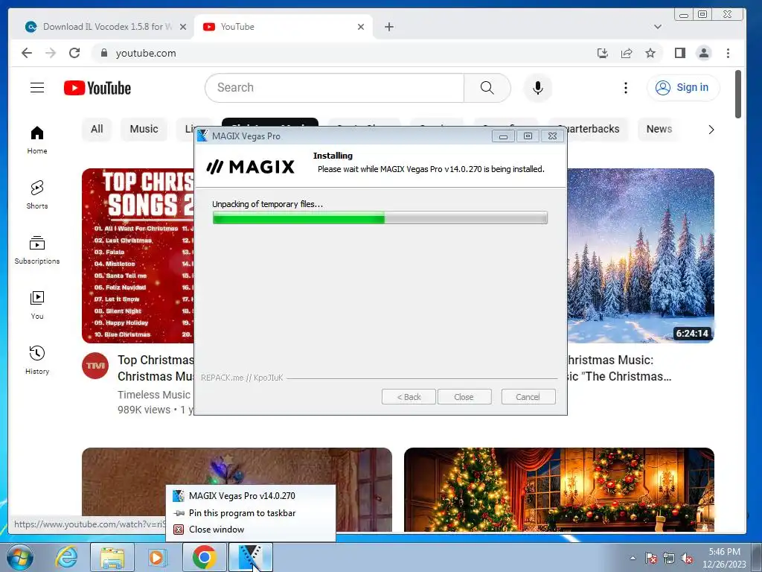Screen dimensions: 762x572
Task: Reload the YouTube page
Action: (x=74, y=53)
